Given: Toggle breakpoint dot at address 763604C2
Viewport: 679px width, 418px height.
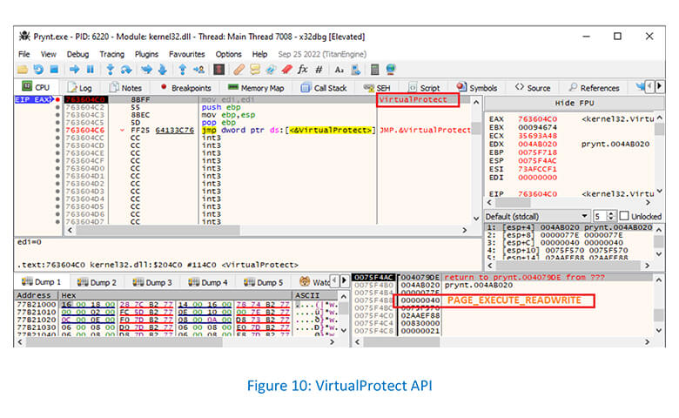Looking at the screenshot, I should [57, 107].
